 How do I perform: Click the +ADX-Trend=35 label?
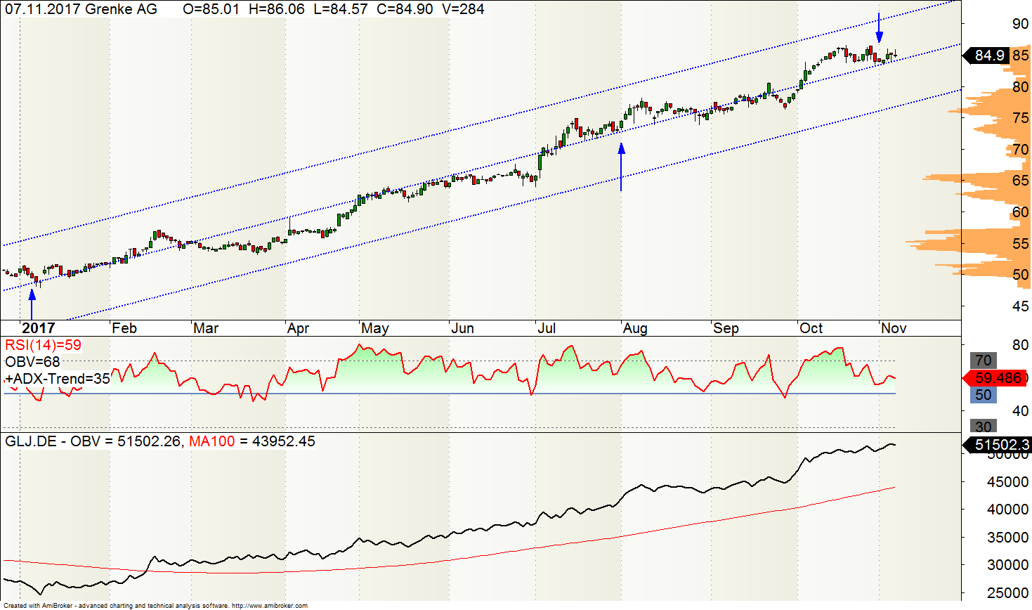[x=58, y=379]
